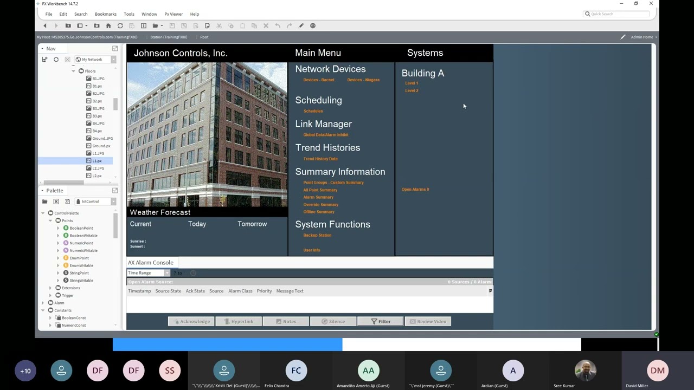Click the Quick Search magnifier icon
Image resolution: width=694 pixels, height=390 pixels.
point(588,14)
